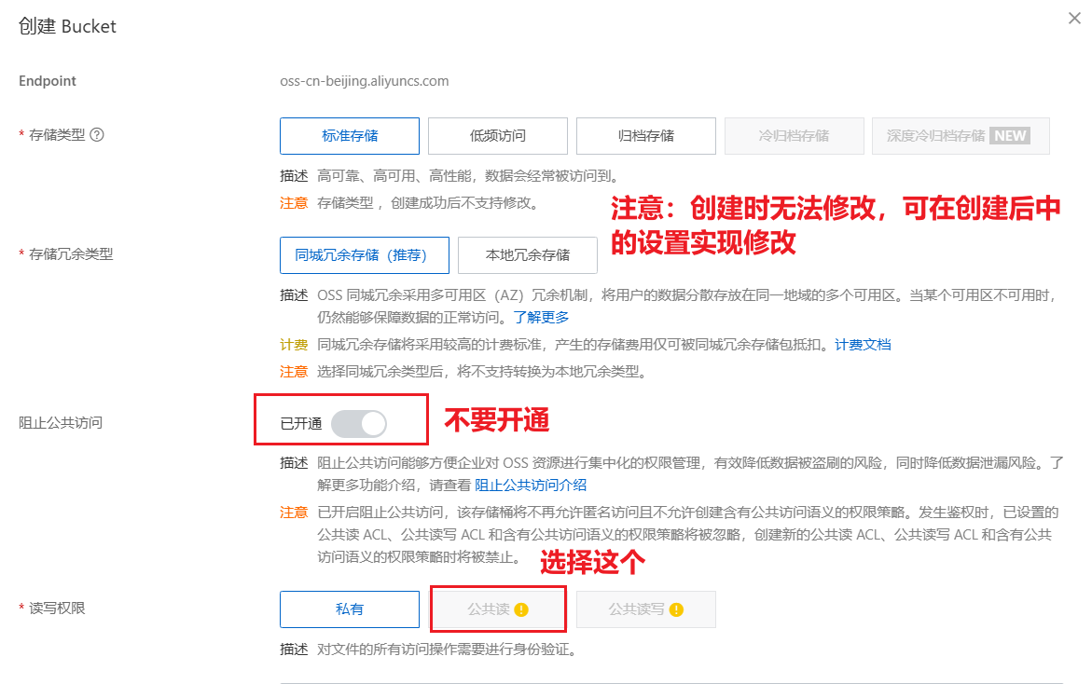
Task: Pick the 冷归档存储 option
Action: [794, 136]
